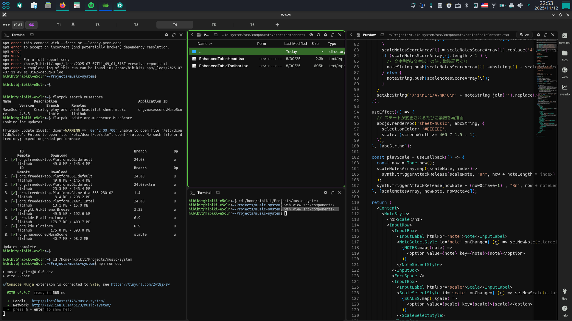
Task: Toggle hidden files eye icon
Action: pyautogui.click(x=311, y=35)
